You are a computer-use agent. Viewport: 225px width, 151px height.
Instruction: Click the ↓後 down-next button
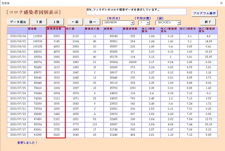(56, 22)
